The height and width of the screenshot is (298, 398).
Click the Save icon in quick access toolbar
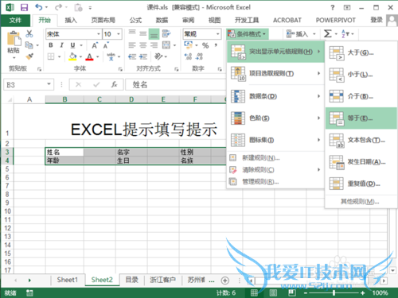coord(24,7)
